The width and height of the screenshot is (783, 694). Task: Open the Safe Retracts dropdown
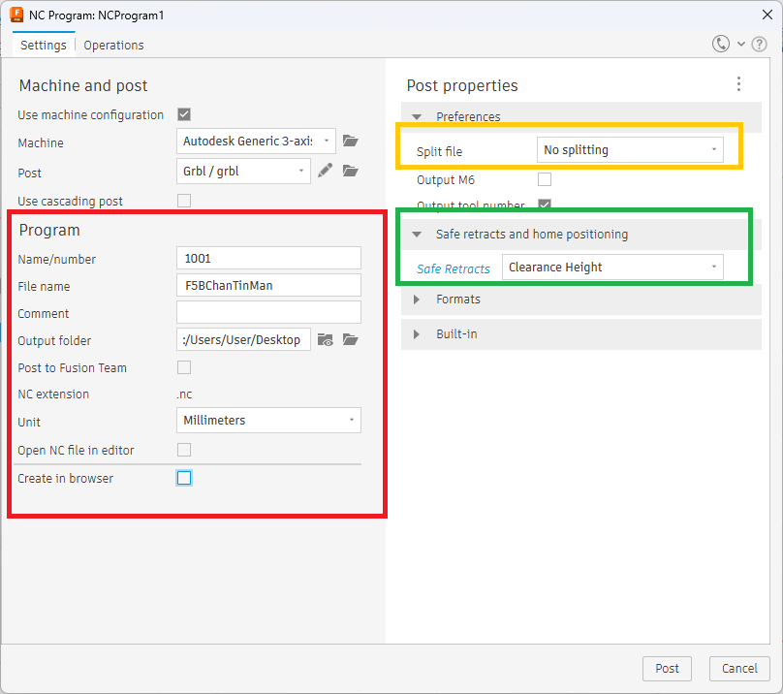click(x=612, y=268)
